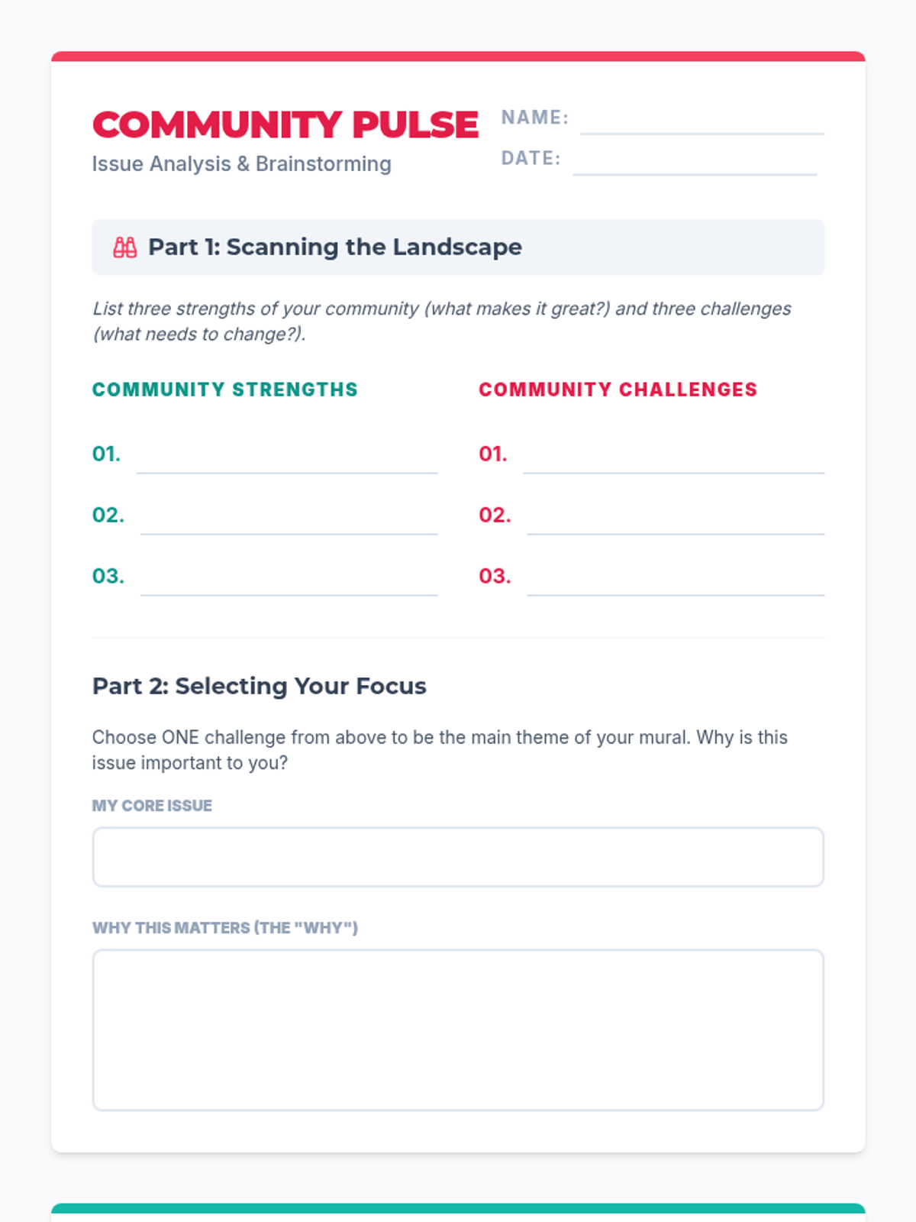Screen dimensions: 916x1222
Task: Click the Community Challenges column heading
Action: pyautogui.click(x=618, y=390)
